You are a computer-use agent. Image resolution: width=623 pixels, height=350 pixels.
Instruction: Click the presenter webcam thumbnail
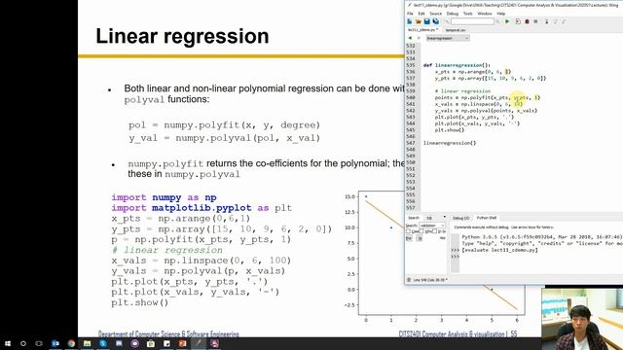point(582,319)
